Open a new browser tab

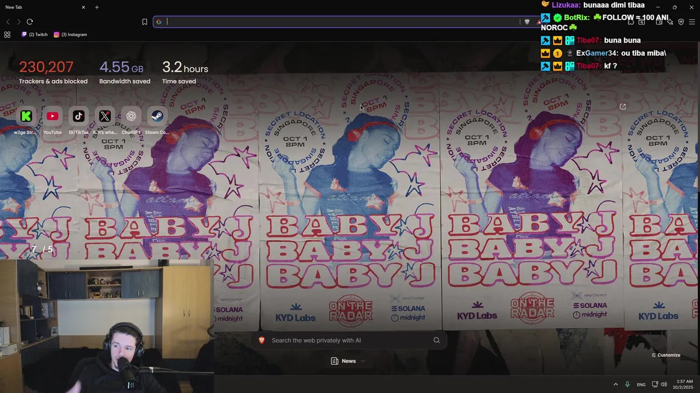point(97,7)
